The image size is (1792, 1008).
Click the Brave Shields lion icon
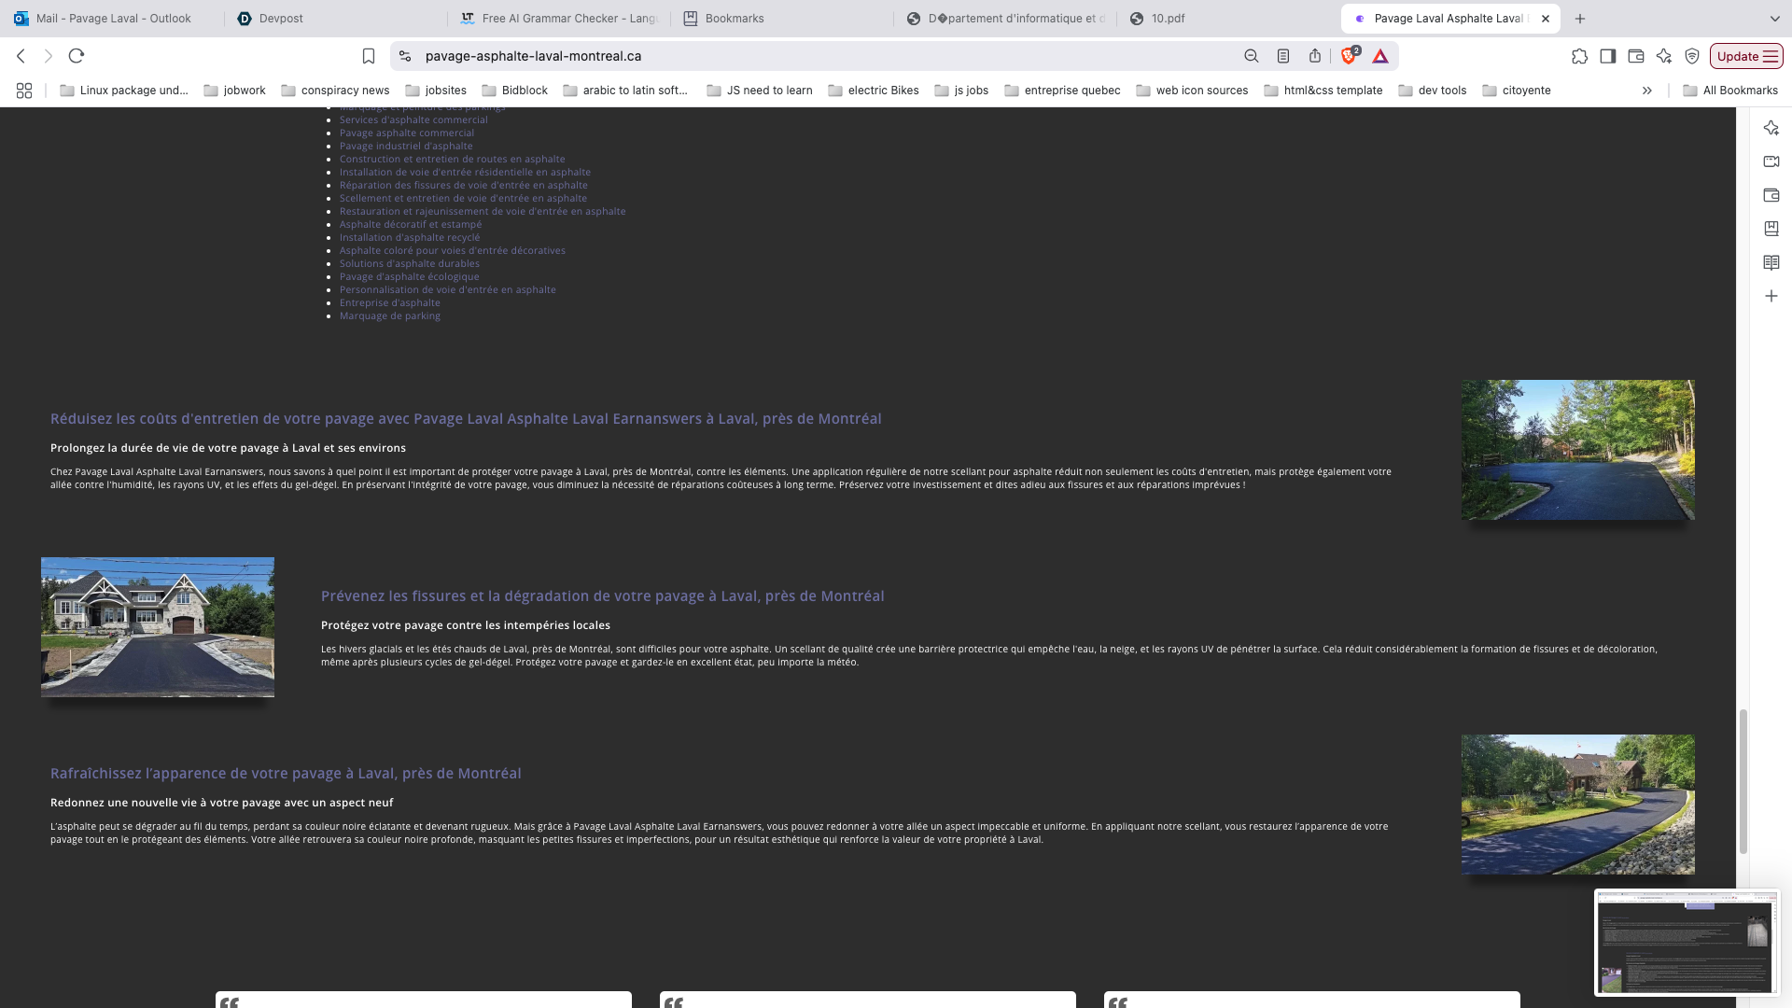point(1349,56)
